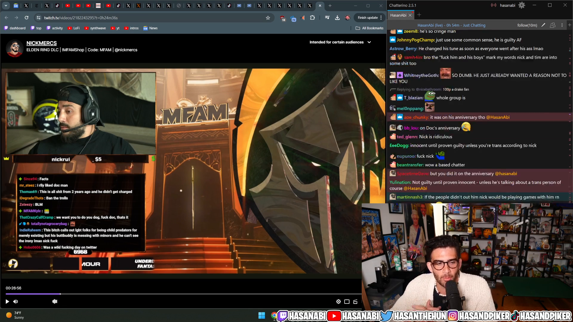Mute the Twitch video player
The width and height of the screenshot is (573, 322).
[16, 301]
